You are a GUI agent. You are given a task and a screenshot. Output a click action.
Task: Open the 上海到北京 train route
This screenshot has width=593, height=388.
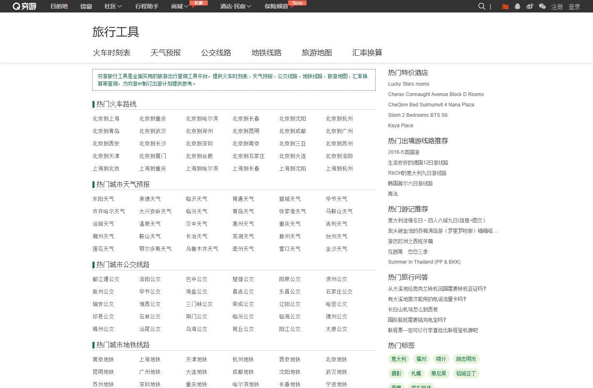click(x=106, y=168)
